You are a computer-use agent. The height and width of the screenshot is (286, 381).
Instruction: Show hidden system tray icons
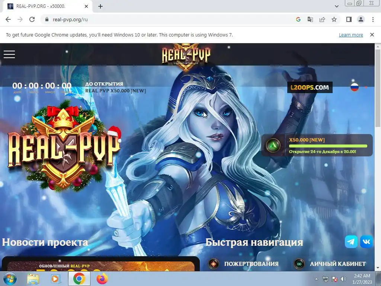coord(316,279)
